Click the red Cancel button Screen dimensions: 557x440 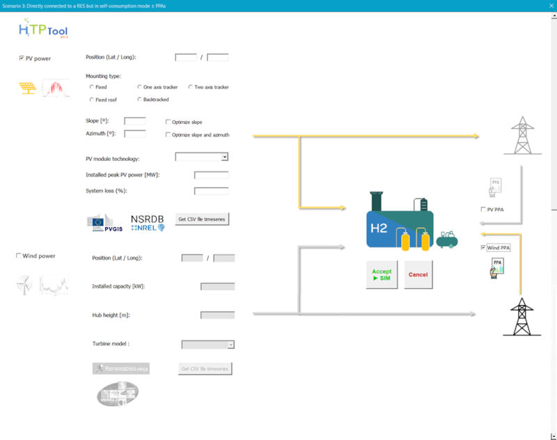click(418, 274)
